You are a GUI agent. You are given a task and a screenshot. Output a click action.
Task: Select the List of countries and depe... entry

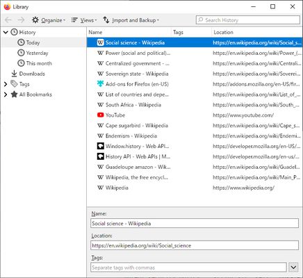tap(195, 95)
